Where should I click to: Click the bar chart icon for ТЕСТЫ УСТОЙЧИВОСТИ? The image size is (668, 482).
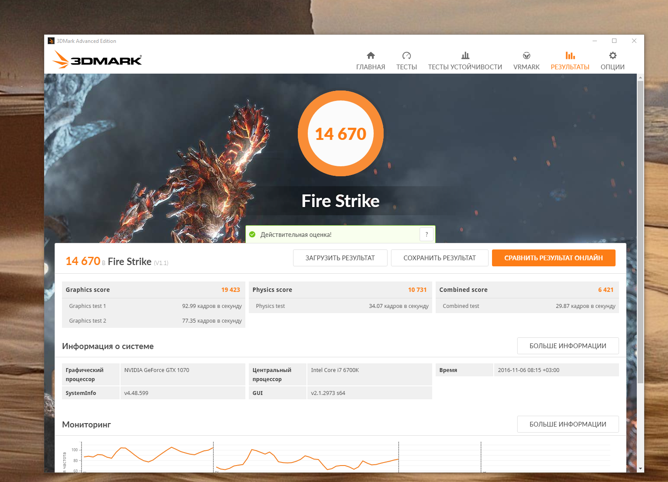(x=465, y=55)
